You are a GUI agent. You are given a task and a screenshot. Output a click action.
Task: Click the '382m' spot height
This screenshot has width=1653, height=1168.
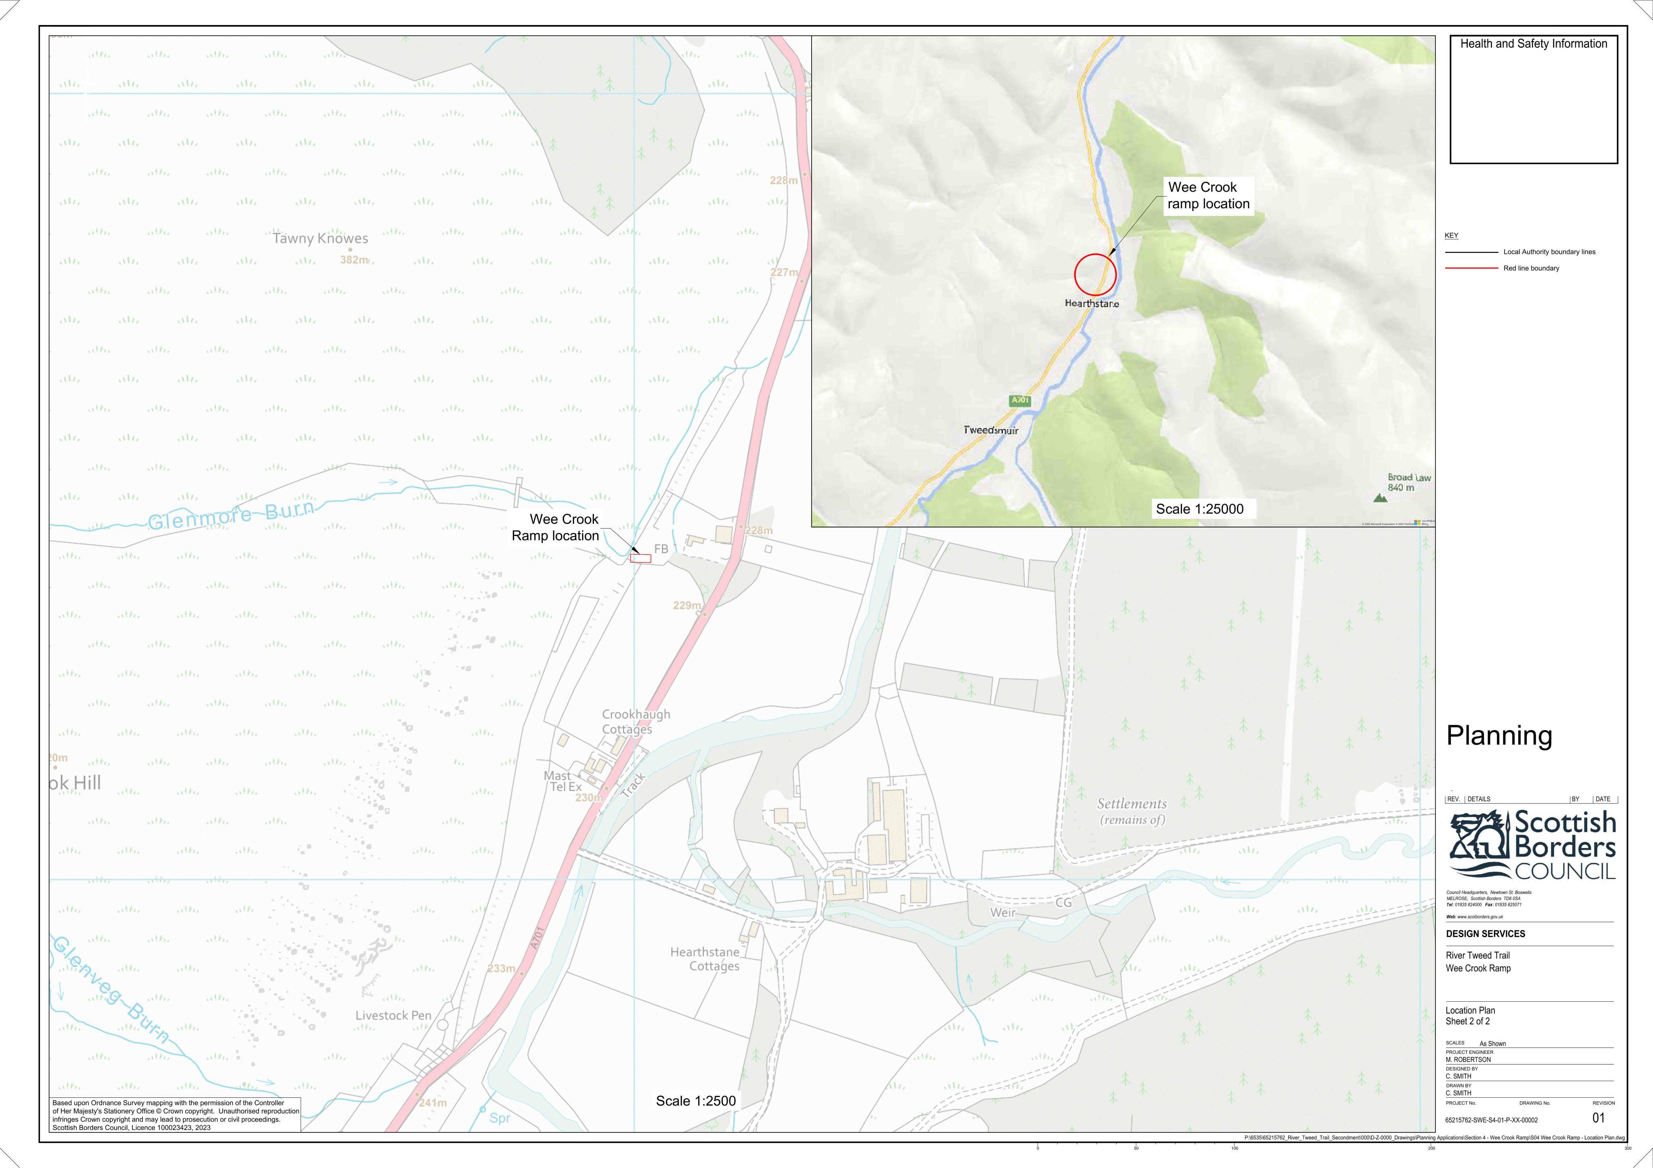tap(354, 260)
